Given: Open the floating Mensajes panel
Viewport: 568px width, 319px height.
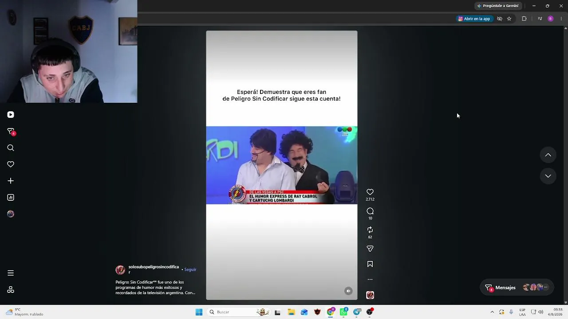Looking at the screenshot, I should coord(516,288).
